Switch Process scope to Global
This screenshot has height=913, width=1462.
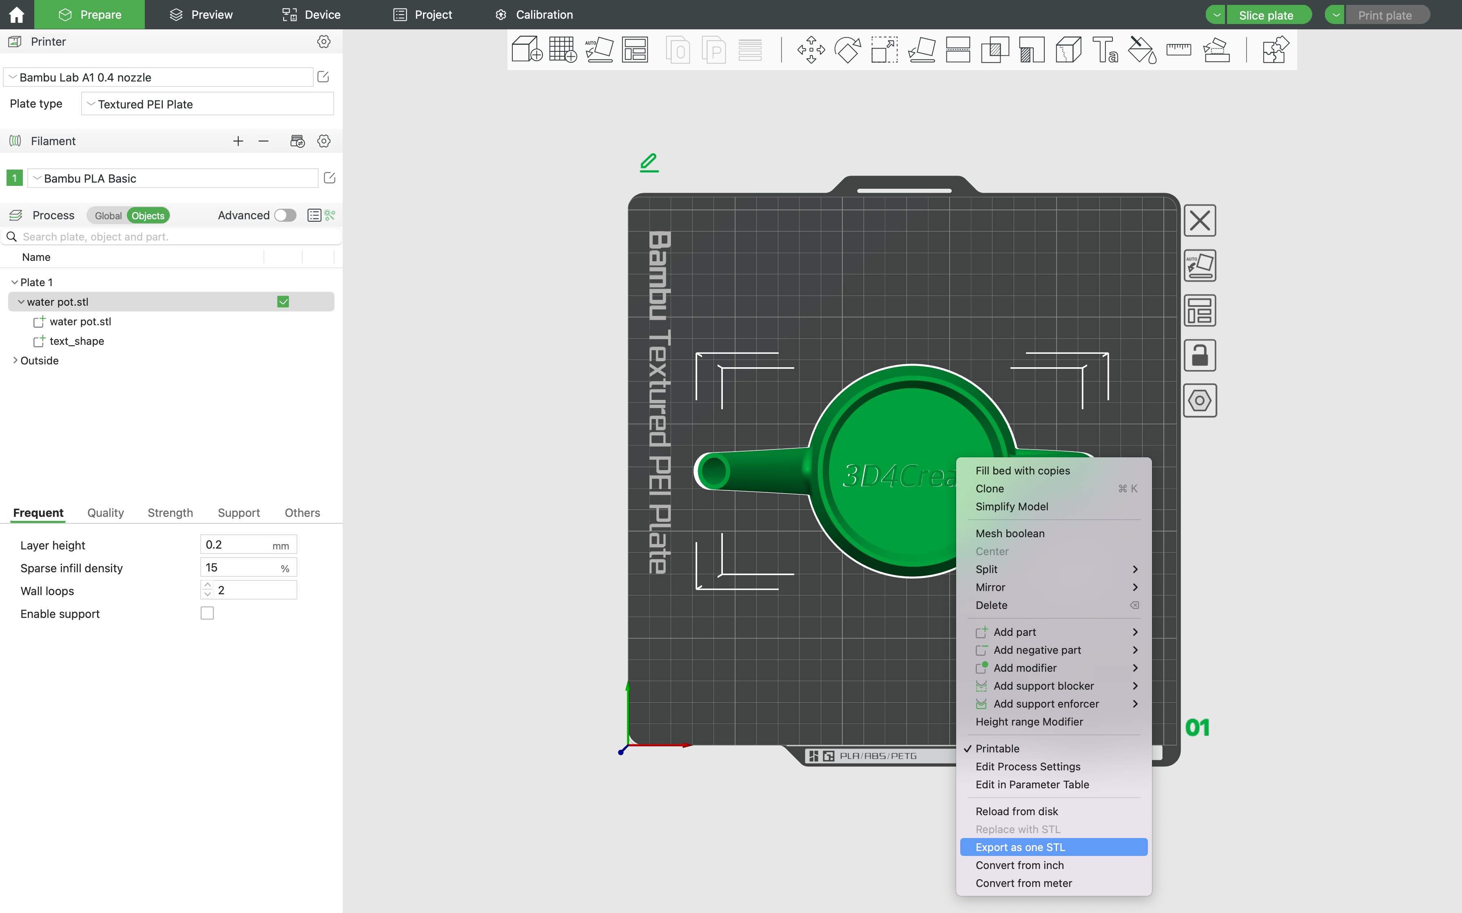coord(108,216)
